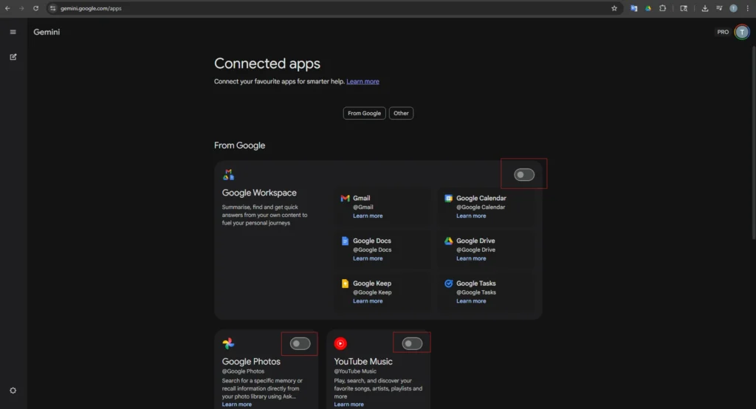Open Google Calendar Learn more link
The image size is (756, 409).
click(x=471, y=216)
